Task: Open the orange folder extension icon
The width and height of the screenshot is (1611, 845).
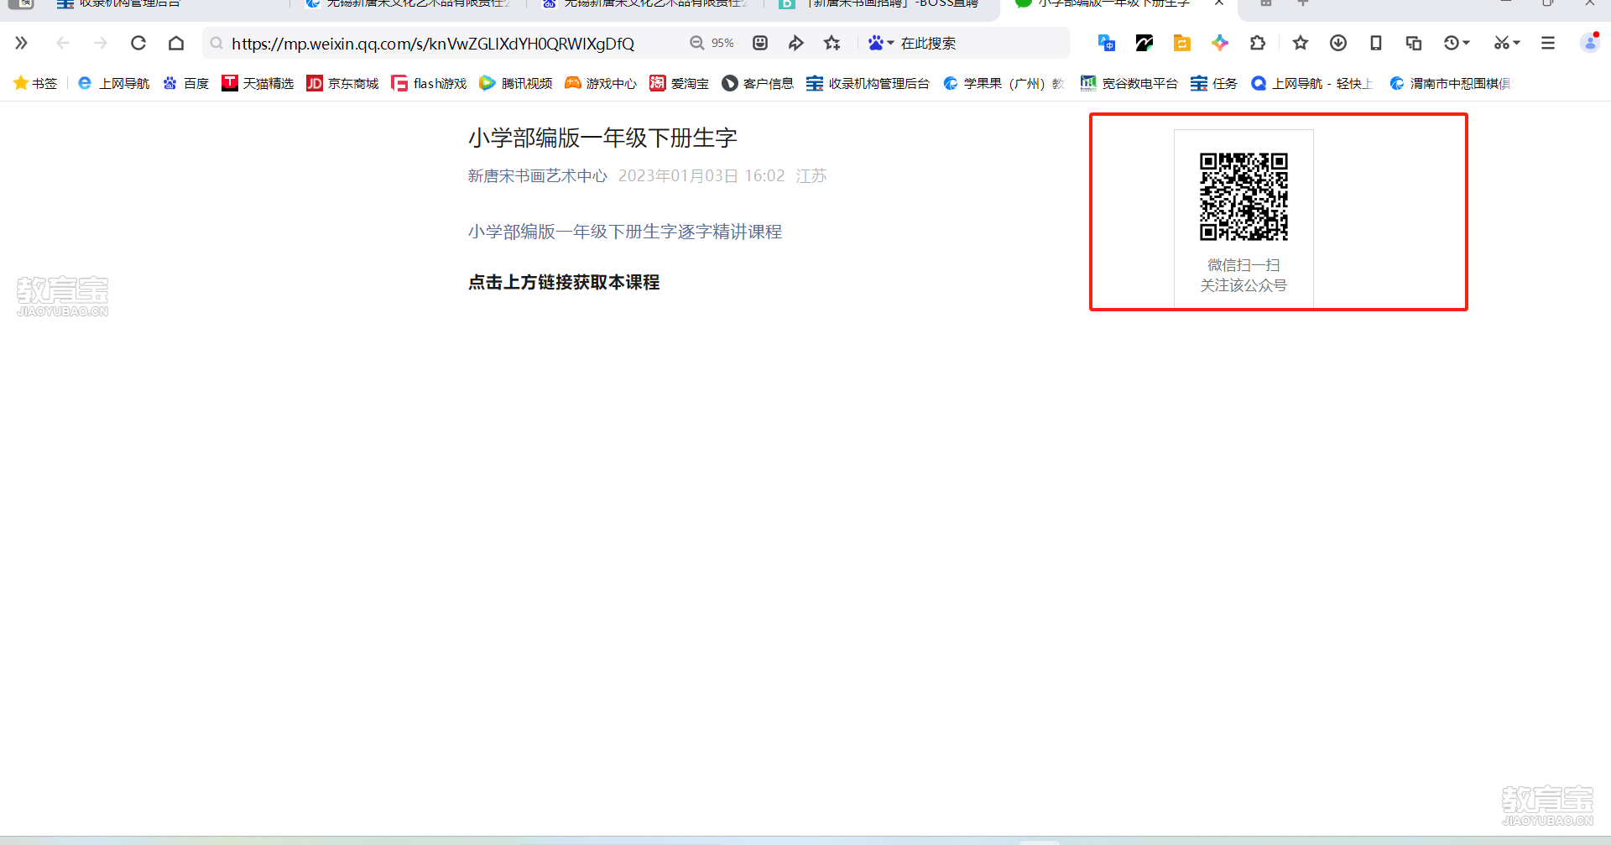Action: 1182,43
